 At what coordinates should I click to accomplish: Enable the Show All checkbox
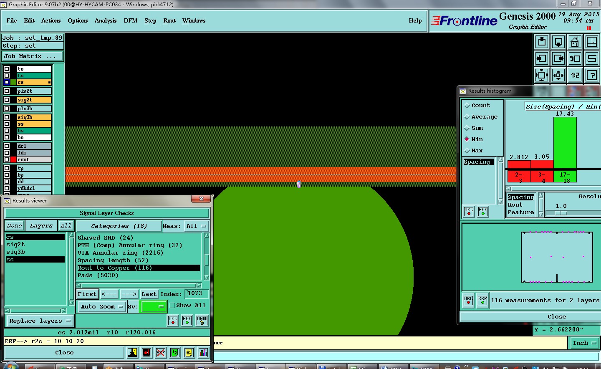click(x=172, y=306)
